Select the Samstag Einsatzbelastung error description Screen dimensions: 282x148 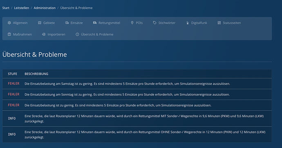tap(128, 84)
